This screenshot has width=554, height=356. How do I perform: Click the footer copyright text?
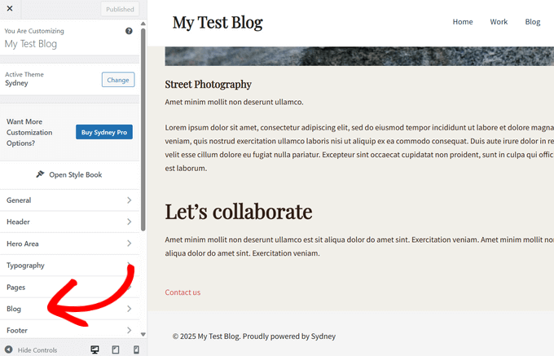pos(254,336)
